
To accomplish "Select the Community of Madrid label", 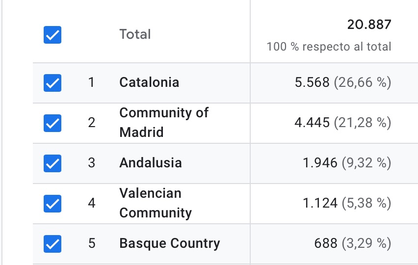I will pos(164,122).
